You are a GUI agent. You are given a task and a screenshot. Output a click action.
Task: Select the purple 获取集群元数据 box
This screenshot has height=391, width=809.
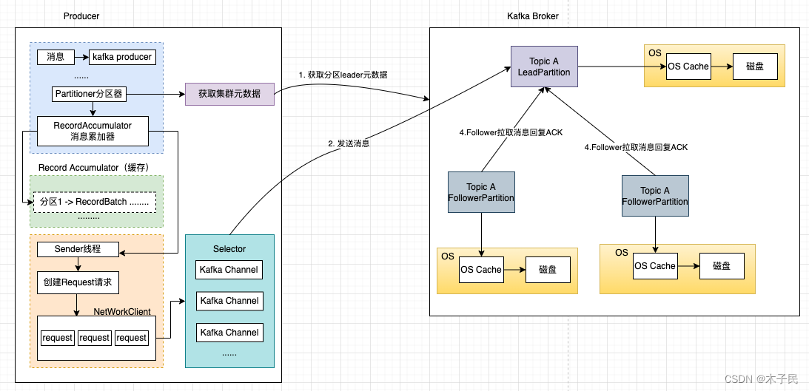229,95
